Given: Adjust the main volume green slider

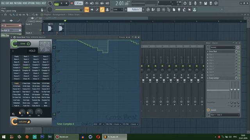Looking at the screenshot, I should coord(69,10).
